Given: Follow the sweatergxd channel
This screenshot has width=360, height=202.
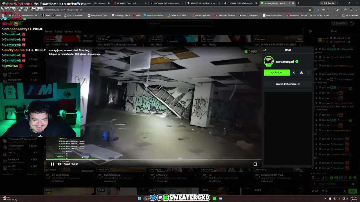Looking at the screenshot, I should click(x=277, y=72).
